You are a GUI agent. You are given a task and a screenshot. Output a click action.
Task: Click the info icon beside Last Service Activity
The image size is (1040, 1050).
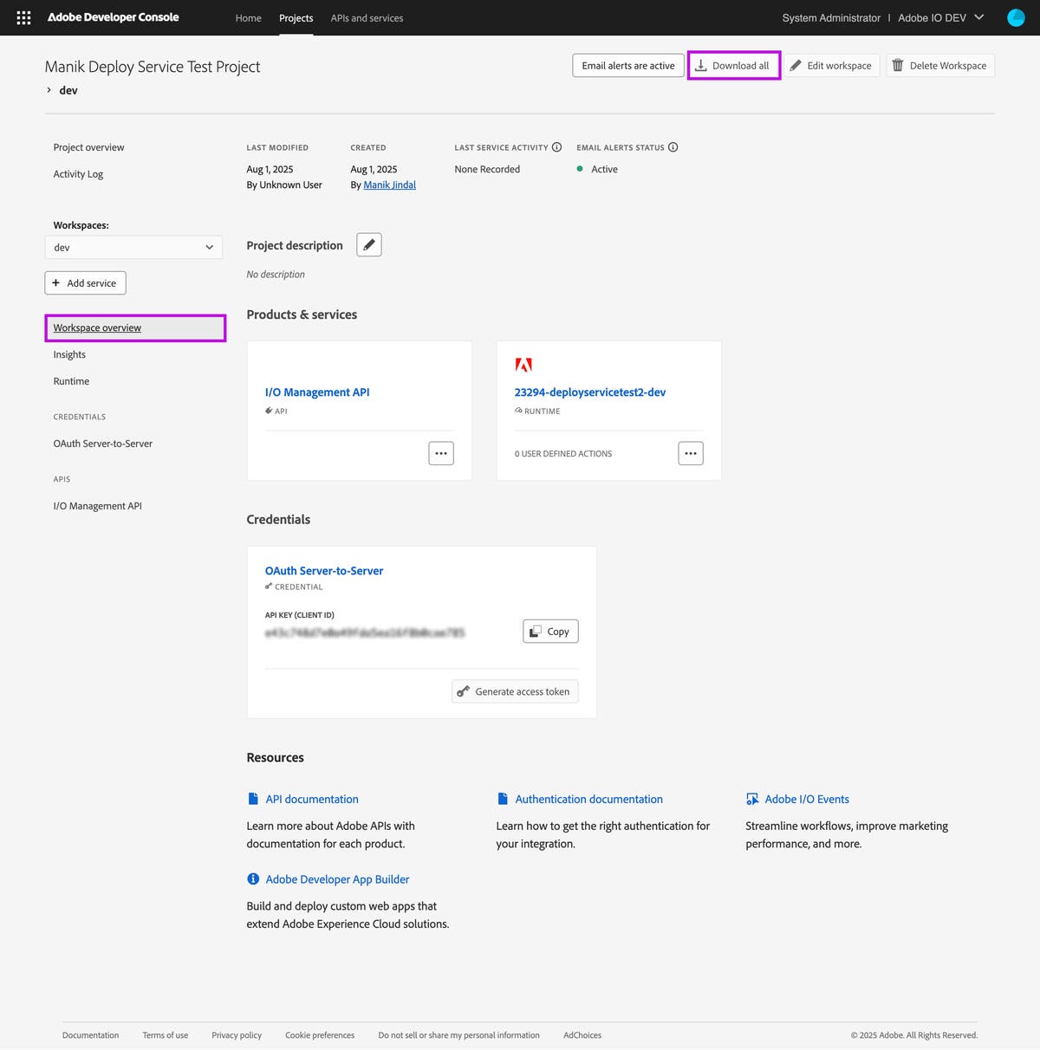click(556, 146)
